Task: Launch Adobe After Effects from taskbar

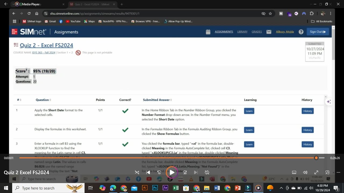Action: tap(166, 188)
